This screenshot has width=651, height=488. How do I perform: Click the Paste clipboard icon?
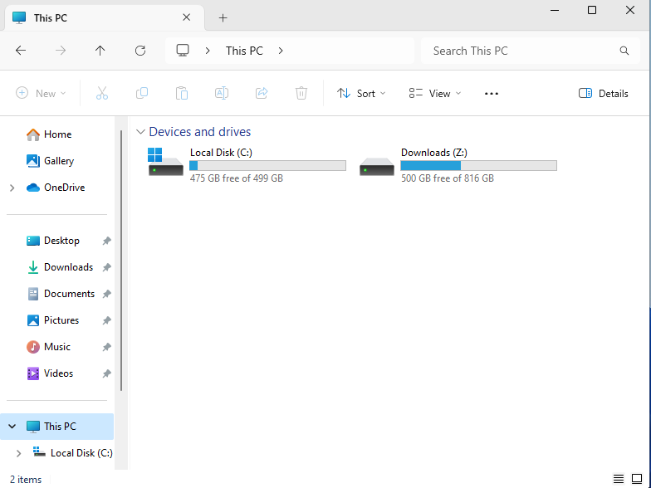[x=182, y=93]
